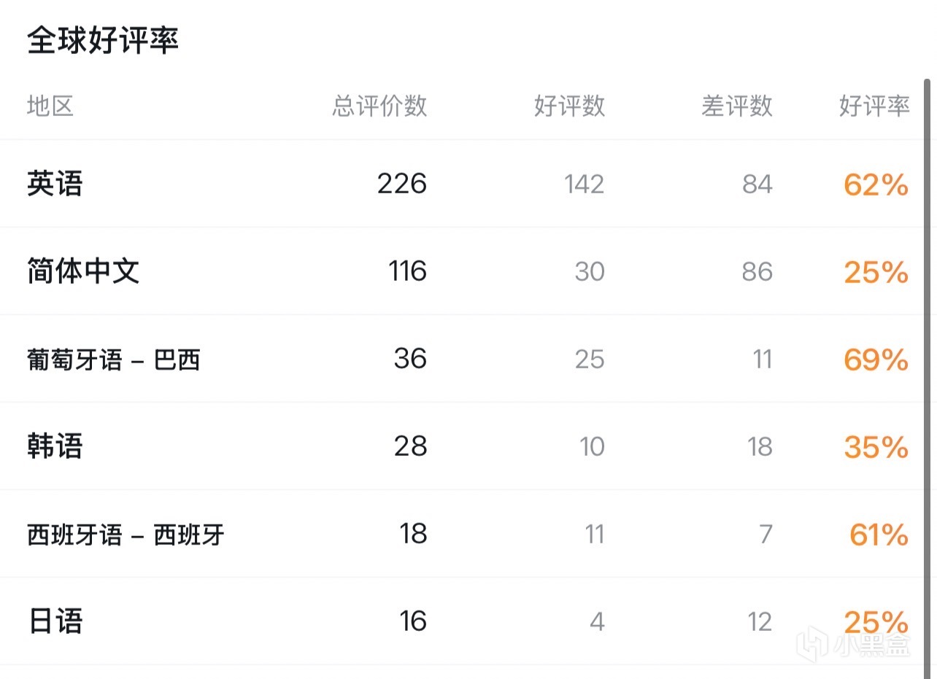Click the 62% rating for English

tap(876, 185)
